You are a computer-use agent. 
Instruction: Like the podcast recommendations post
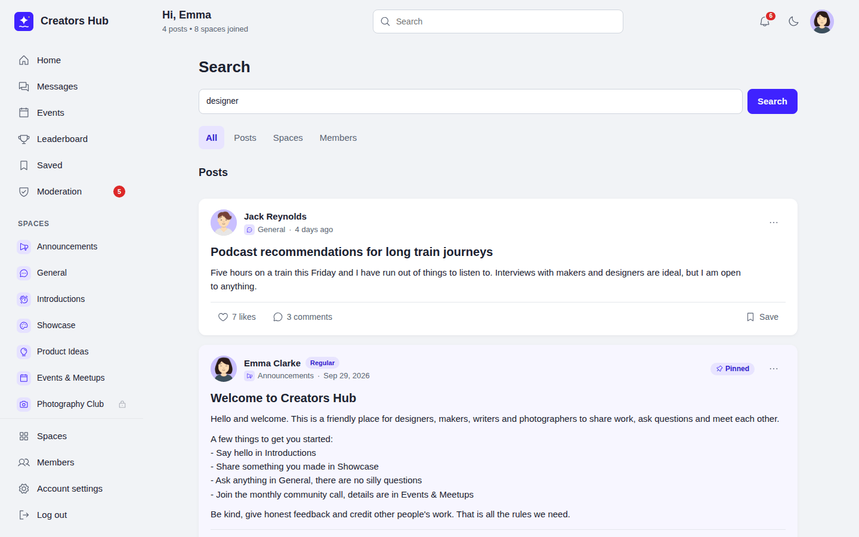coord(237,317)
